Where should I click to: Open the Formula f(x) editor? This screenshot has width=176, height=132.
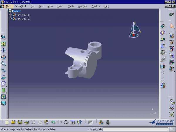pyautogui.click(x=66, y=122)
